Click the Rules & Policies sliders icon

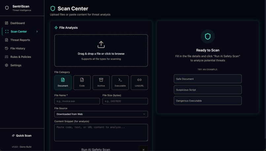7,57
